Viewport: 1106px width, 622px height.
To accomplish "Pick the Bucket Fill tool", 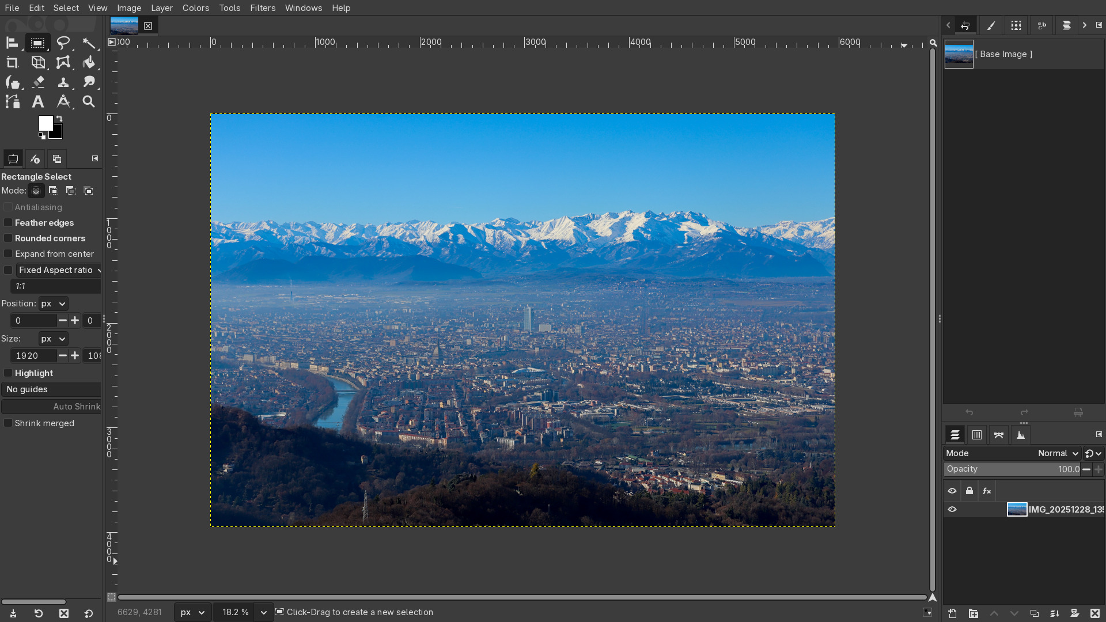I will point(88,63).
